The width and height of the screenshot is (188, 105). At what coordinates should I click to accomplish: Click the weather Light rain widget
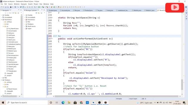click(145, 103)
